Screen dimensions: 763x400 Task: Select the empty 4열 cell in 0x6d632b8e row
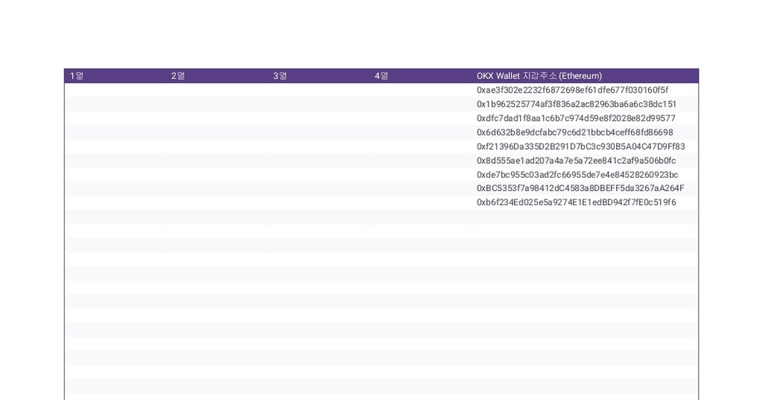[420, 132]
